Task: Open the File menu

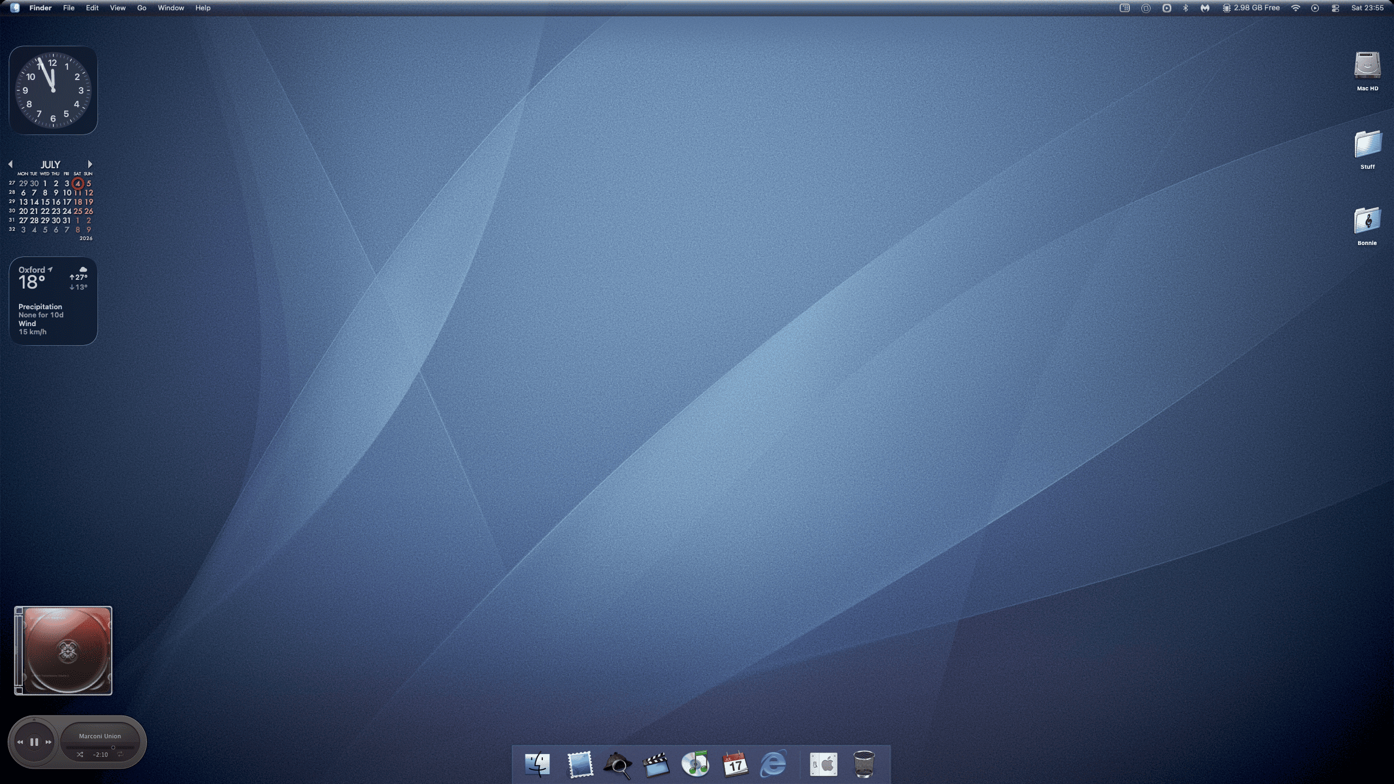Action: pyautogui.click(x=69, y=8)
